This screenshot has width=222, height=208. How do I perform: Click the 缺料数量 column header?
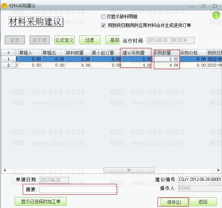tap(78, 53)
